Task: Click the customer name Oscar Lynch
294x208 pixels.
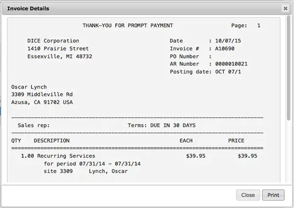Action: tap(29, 87)
